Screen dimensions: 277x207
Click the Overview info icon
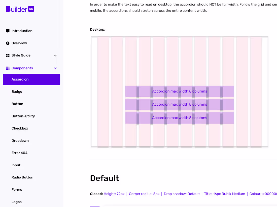(x=8, y=43)
